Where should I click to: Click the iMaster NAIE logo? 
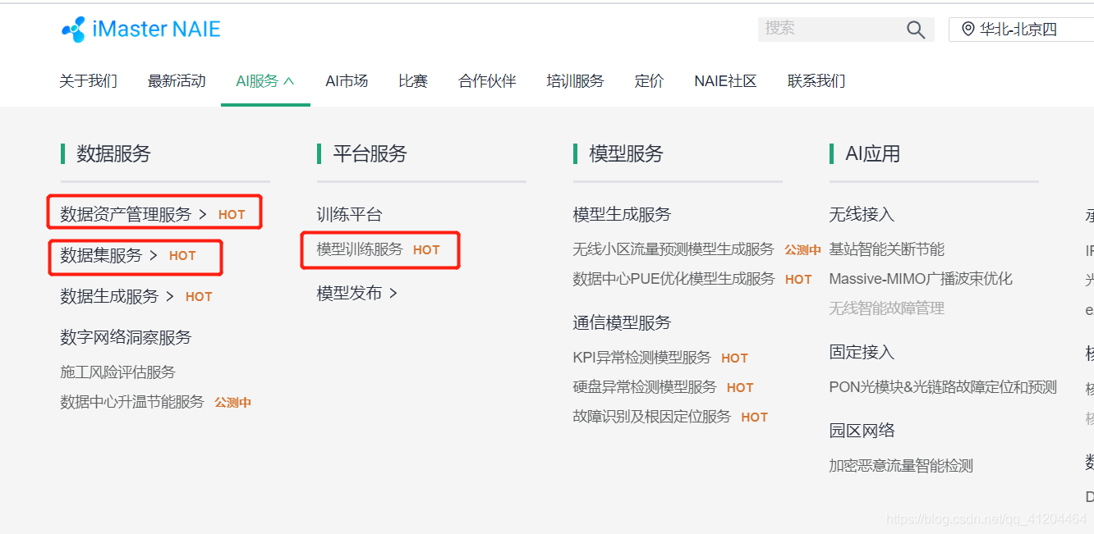tap(140, 30)
